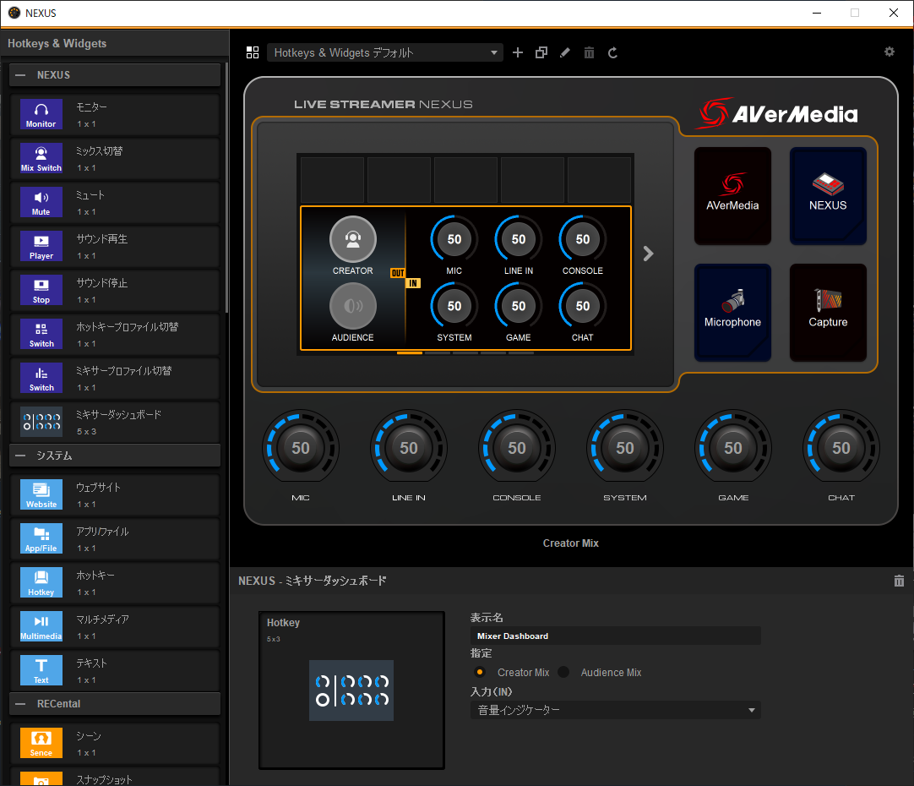This screenshot has height=786, width=914.
Task: Click the large LINE IN hardware knob
Action: tap(409, 447)
